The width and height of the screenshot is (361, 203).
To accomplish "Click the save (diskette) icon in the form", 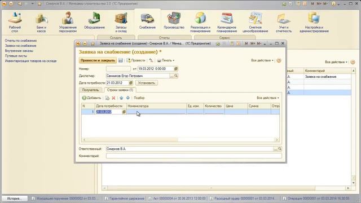I will pos(121,60).
